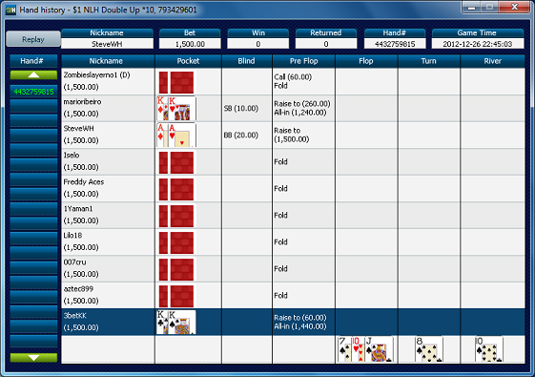
Task: Click marioribeiro's King of diamonds pocket cards
Action: click(176, 108)
